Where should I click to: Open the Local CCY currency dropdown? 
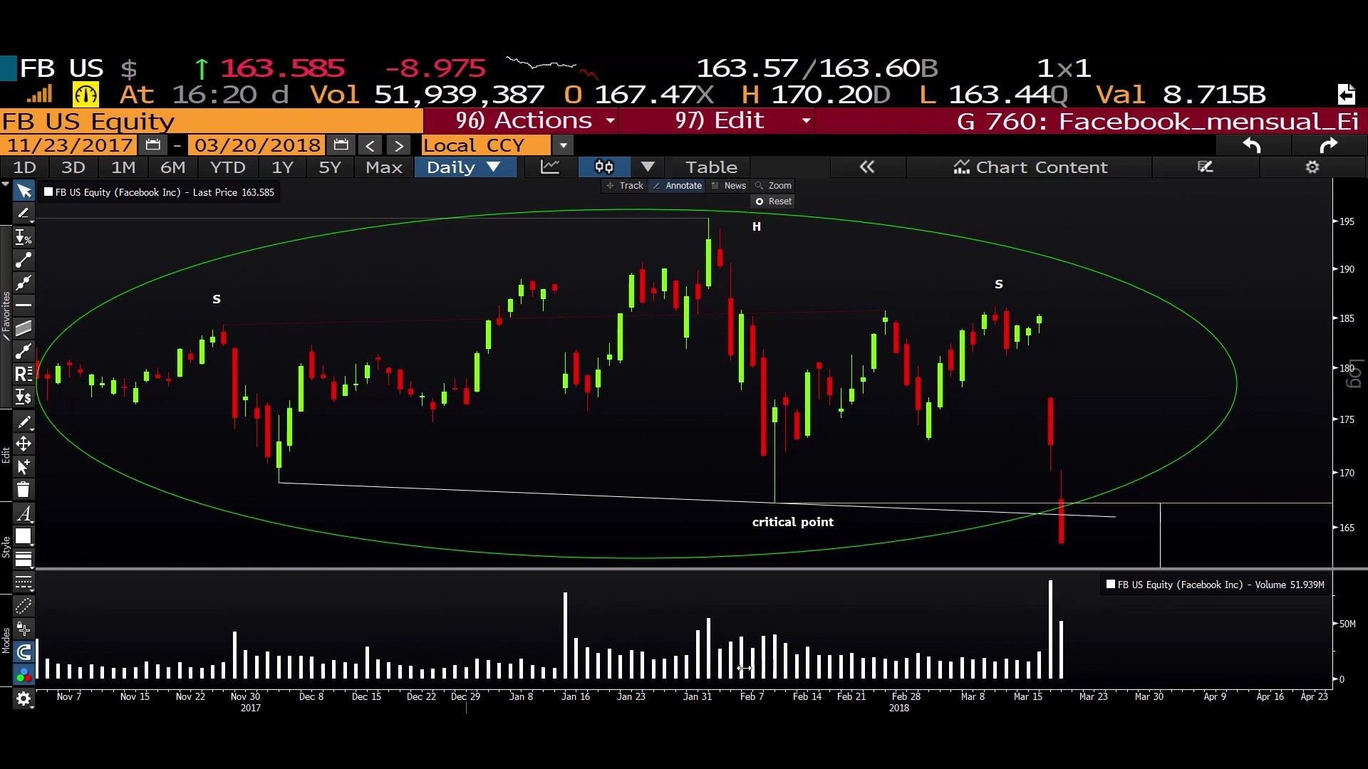pyautogui.click(x=563, y=146)
